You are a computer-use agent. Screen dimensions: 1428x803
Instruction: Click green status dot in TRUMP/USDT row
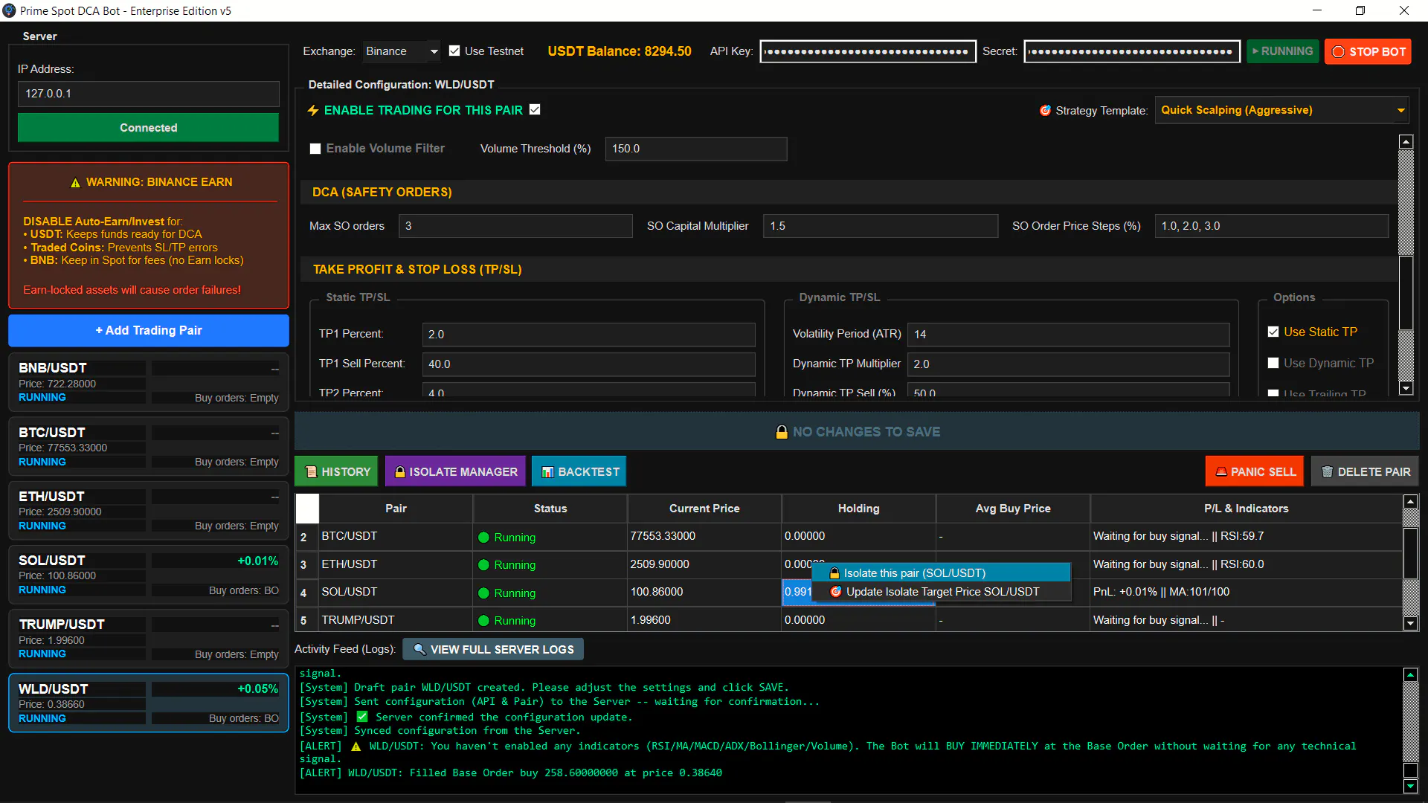pyautogui.click(x=483, y=621)
